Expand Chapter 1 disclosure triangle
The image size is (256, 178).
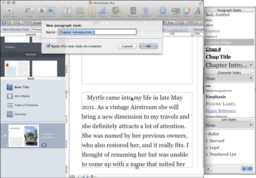click(5, 136)
